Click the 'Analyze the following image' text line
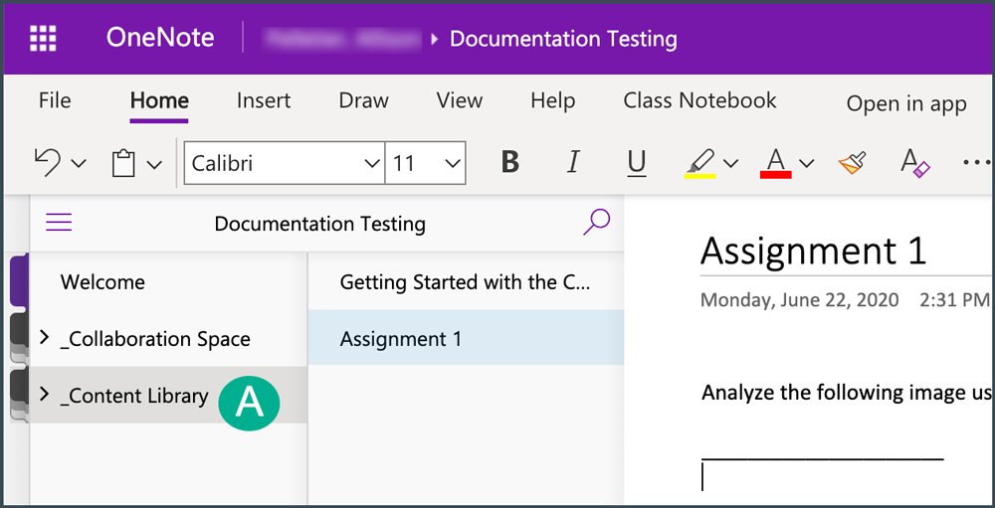The height and width of the screenshot is (508, 995). click(847, 394)
